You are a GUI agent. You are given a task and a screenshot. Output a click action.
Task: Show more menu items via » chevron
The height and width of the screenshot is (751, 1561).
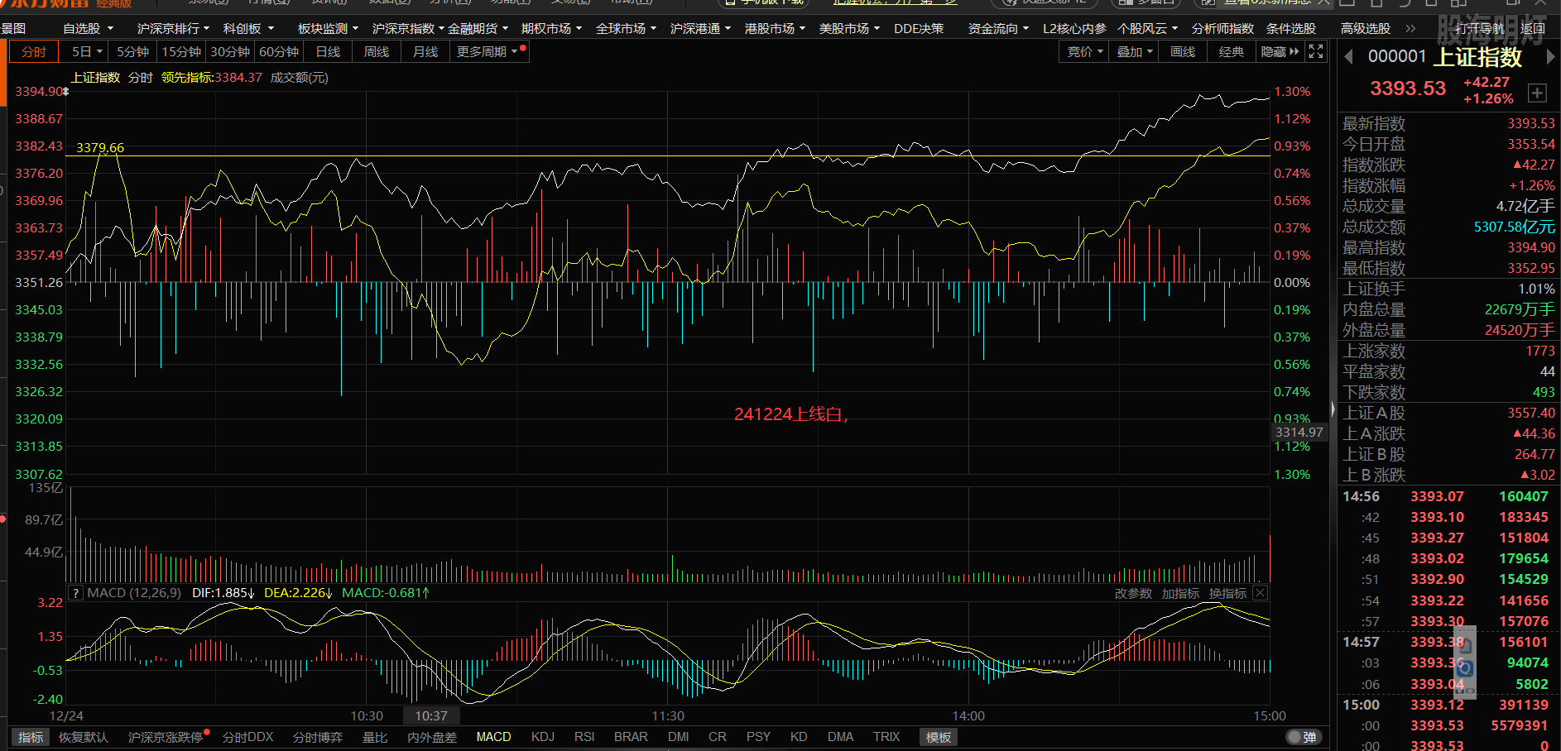[x=1410, y=28]
